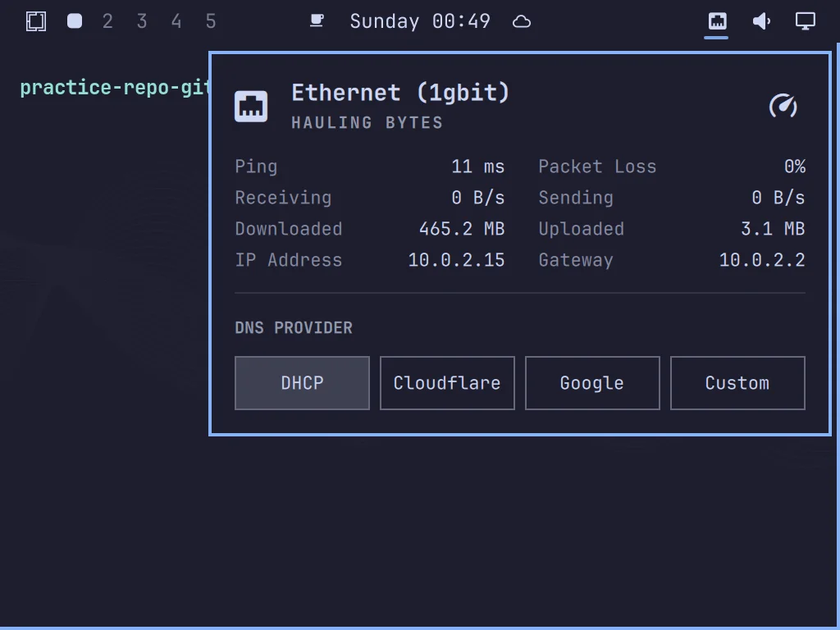Open the display monitor icon

(806, 21)
